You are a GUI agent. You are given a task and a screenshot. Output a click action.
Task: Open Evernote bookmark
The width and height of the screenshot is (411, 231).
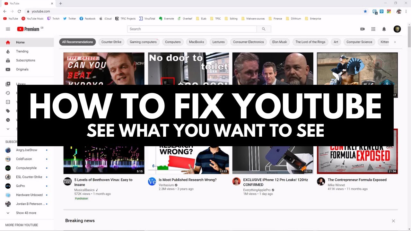tap(166, 19)
